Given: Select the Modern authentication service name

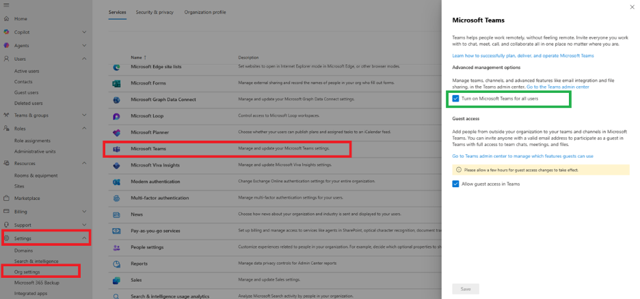Looking at the screenshot, I should (155, 182).
